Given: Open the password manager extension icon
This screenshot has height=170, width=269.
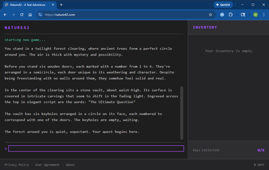Looking at the screenshot, I should point(222,15).
